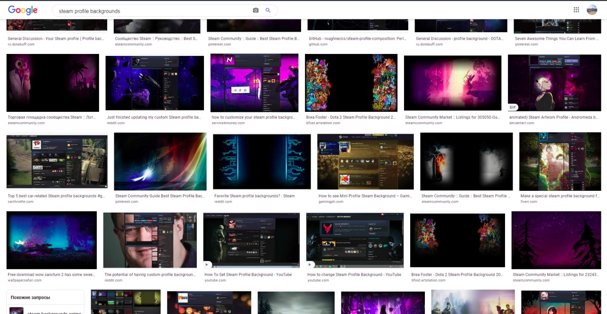
Task: Open link 'Сообщество Steam :: Руководство'
Action: (156, 39)
